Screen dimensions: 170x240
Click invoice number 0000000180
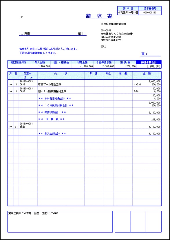pos(150,12)
